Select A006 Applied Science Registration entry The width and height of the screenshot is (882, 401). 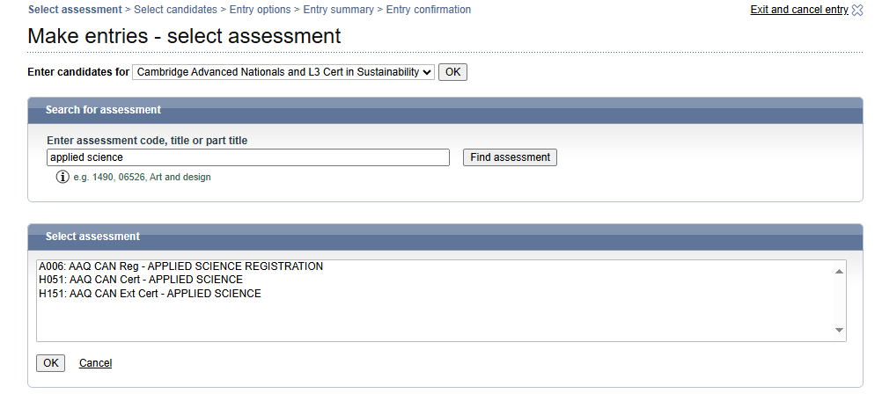pyautogui.click(x=181, y=266)
